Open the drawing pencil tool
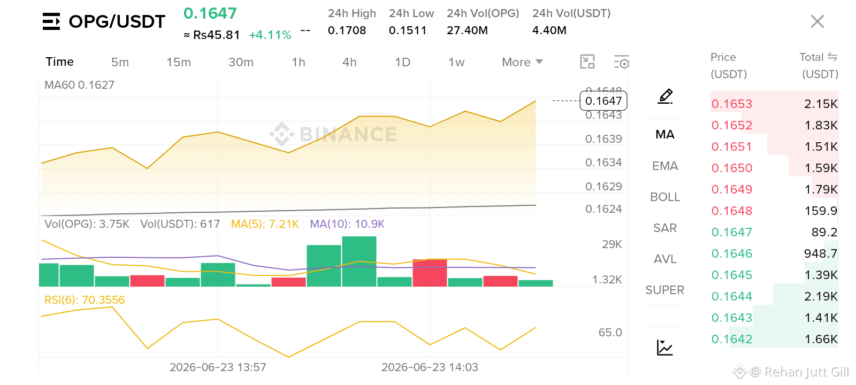Screen dimensions: 856x385 665,96
